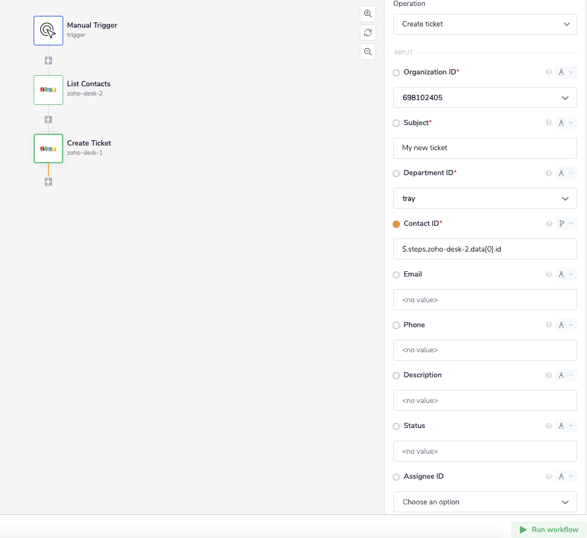The width and height of the screenshot is (587, 538).
Task: Toggle the Description field radio circle
Action: [396, 375]
